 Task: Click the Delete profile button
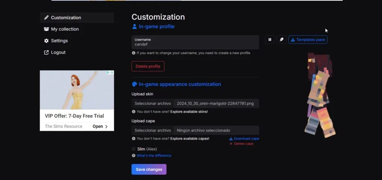[148, 66]
